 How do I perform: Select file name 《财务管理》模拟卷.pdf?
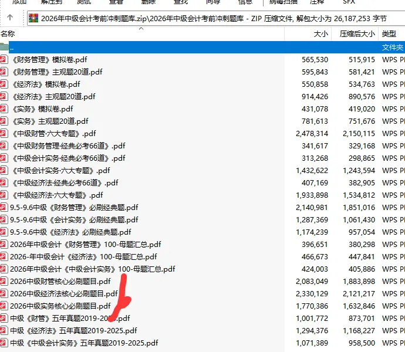pyautogui.click(x=50, y=60)
